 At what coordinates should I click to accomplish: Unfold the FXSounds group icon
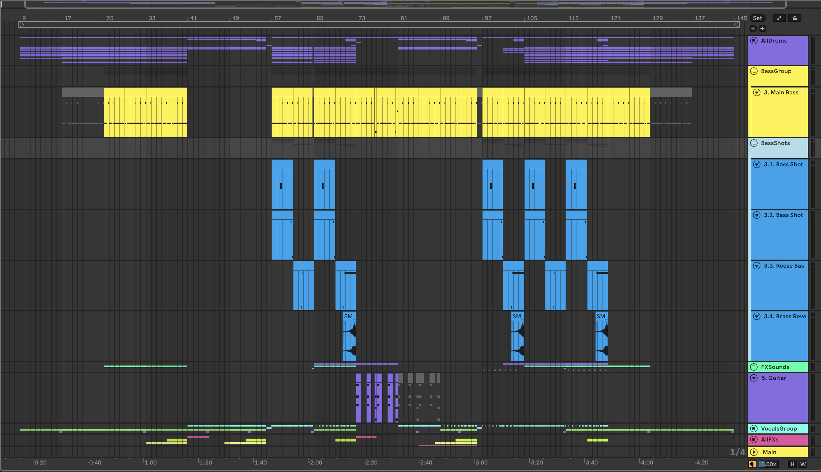point(754,367)
